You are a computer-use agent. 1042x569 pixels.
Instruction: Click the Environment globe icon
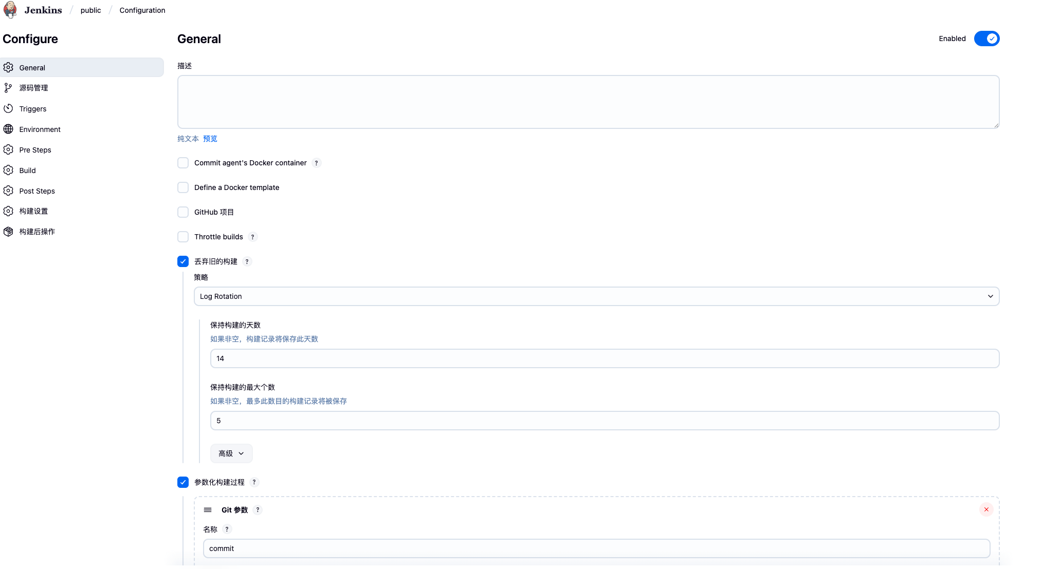8,129
